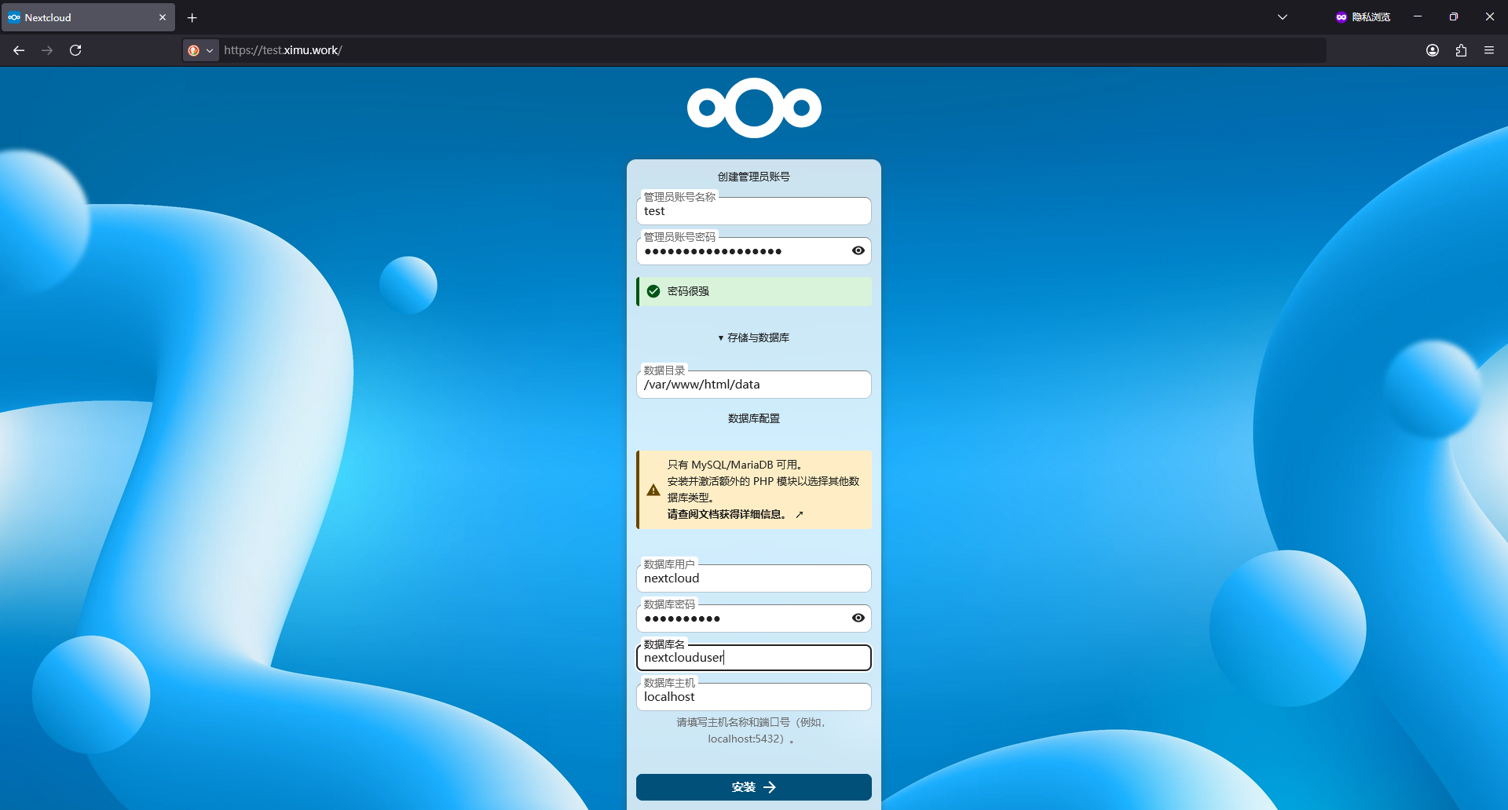Screen dimensions: 1508x810
Task: Expand the tab list dropdown chevron
Action: (x=1283, y=17)
